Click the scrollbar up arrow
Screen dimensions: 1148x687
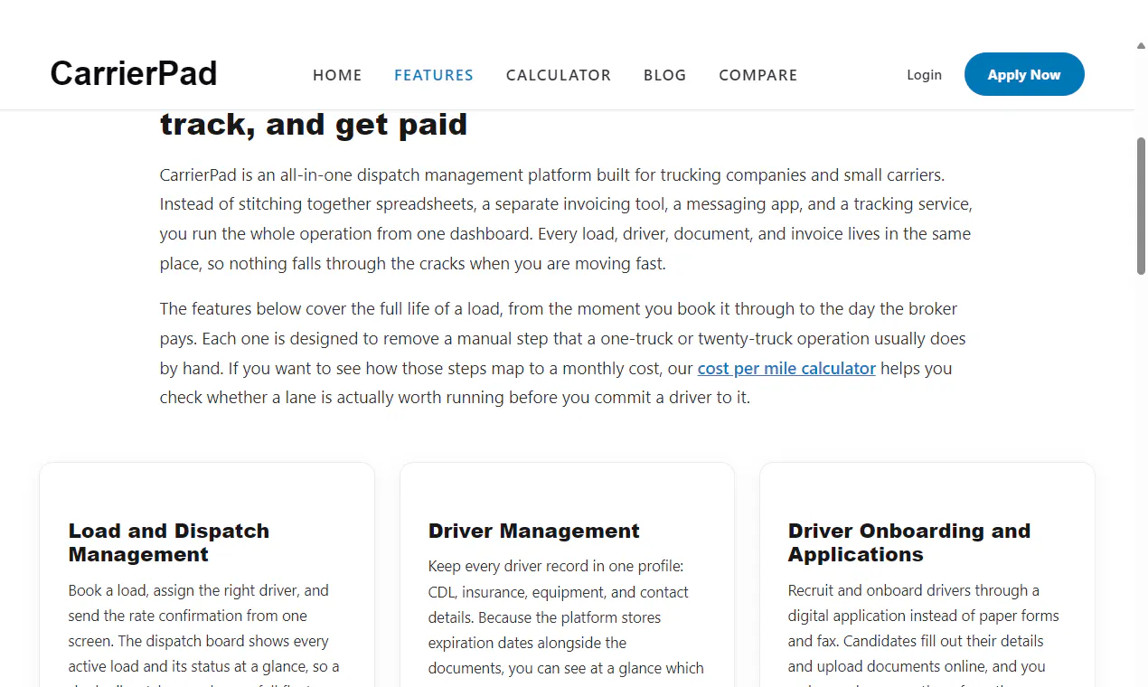[1141, 46]
